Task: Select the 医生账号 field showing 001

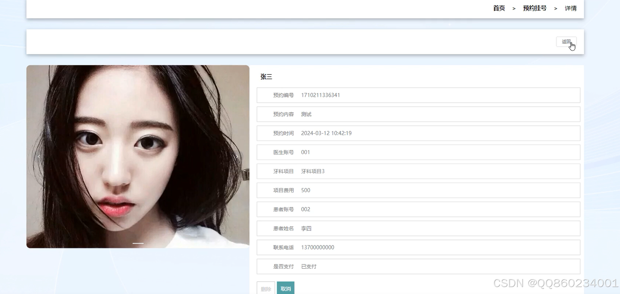Action: coord(305,152)
